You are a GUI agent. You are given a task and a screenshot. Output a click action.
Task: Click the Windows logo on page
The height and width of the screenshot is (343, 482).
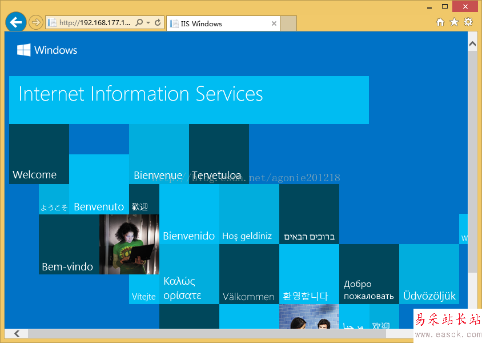tap(47, 50)
